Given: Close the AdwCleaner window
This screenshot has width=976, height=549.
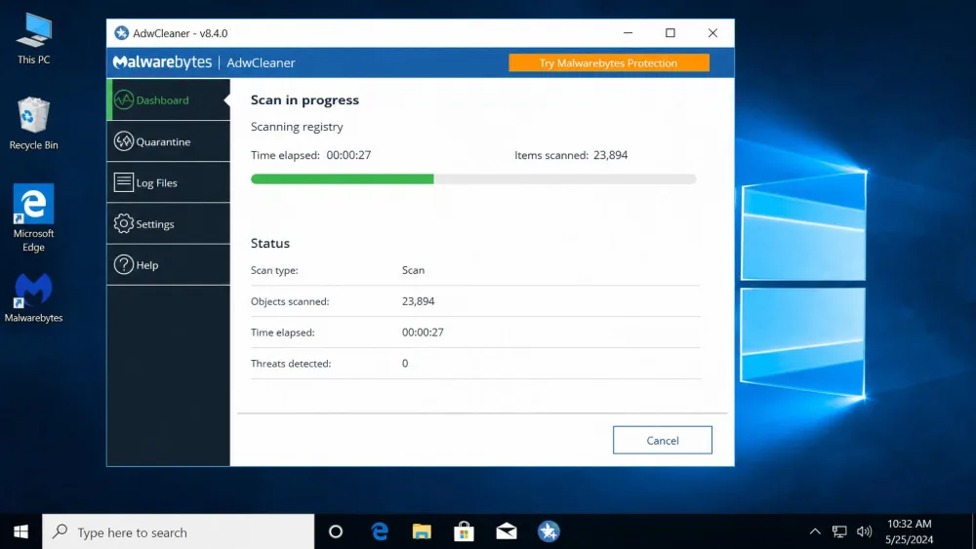Looking at the screenshot, I should click(712, 33).
